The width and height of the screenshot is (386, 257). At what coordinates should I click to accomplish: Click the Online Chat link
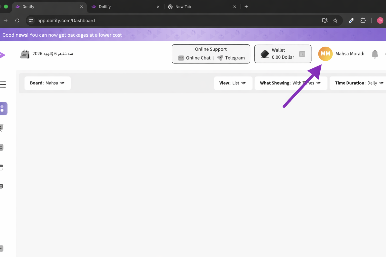tap(198, 58)
